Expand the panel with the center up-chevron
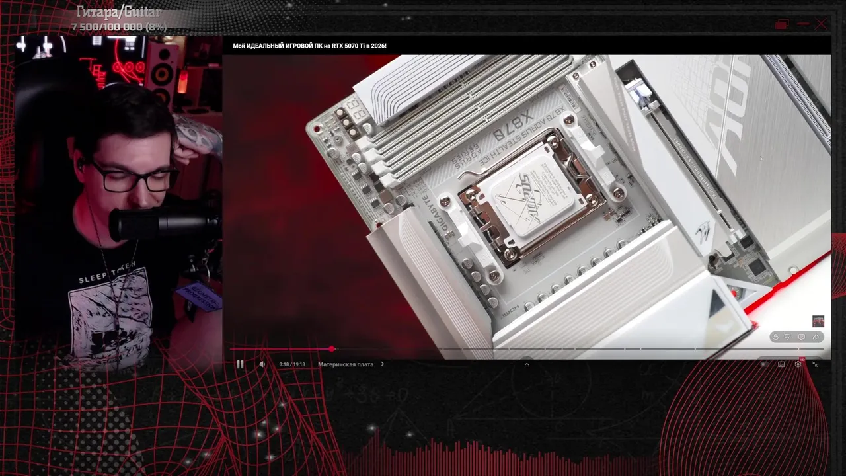The width and height of the screenshot is (846, 476). [527, 364]
